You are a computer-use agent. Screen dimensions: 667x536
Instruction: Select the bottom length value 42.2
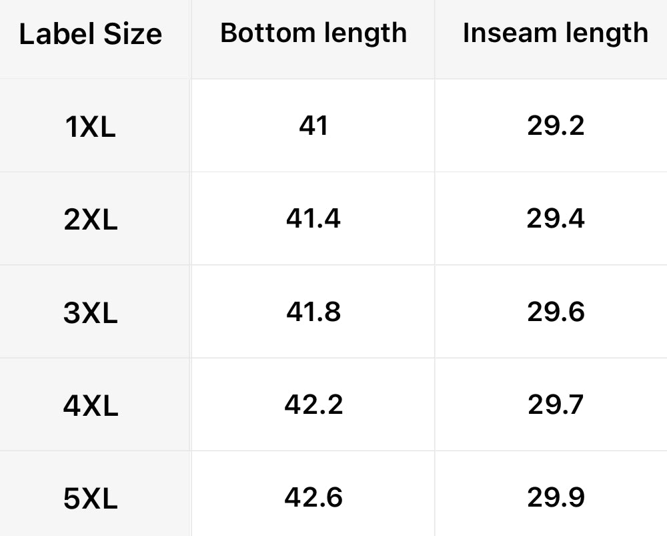[313, 405]
